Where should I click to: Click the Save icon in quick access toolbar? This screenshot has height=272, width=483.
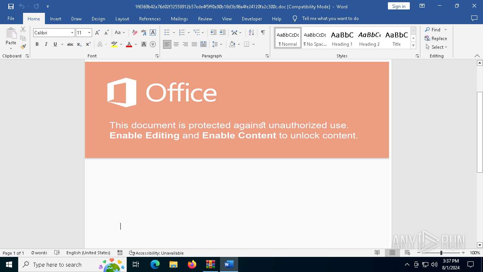coord(11,6)
